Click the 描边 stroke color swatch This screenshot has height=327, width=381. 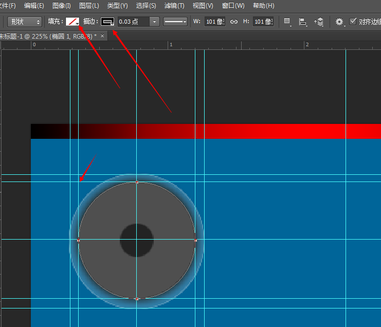107,22
